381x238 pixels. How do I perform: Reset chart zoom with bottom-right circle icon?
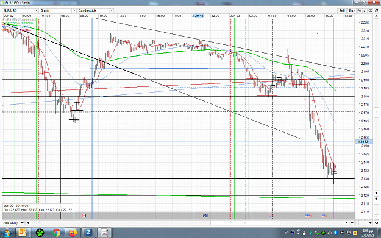tap(376, 223)
